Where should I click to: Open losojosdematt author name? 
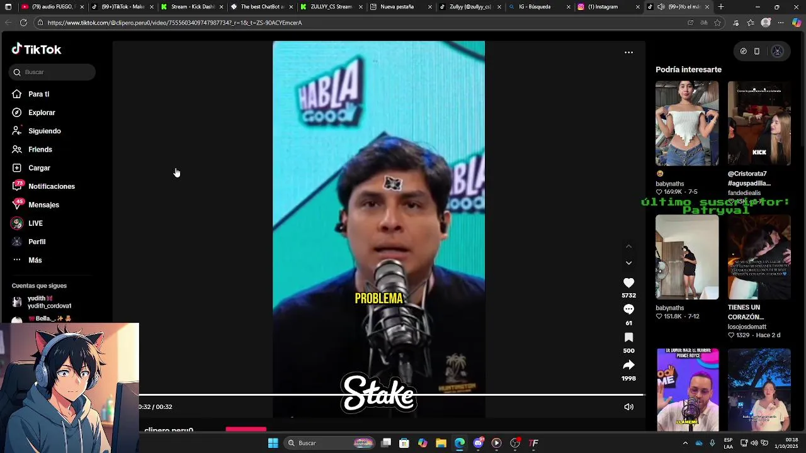click(x=747, y=327)
